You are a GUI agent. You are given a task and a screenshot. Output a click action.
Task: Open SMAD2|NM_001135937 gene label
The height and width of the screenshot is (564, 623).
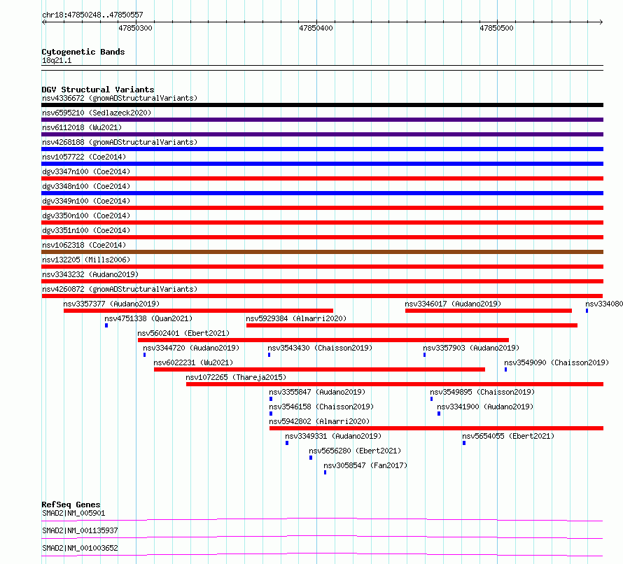(80, 530)
